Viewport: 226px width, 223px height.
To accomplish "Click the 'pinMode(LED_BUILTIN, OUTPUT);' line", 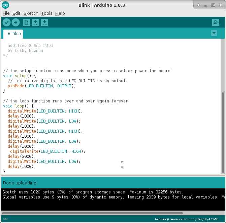I will tap(42, 86).
